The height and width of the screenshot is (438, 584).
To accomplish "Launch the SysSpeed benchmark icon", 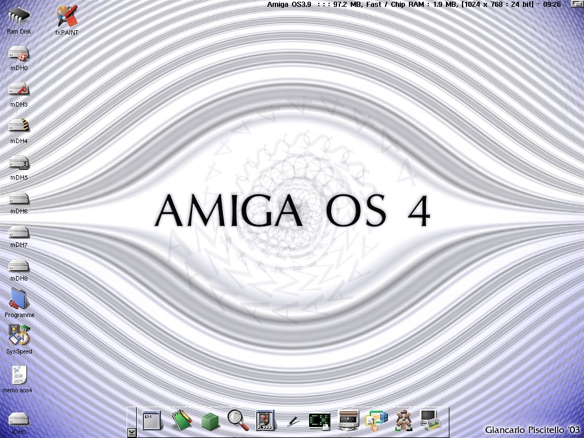I will 19,335.
